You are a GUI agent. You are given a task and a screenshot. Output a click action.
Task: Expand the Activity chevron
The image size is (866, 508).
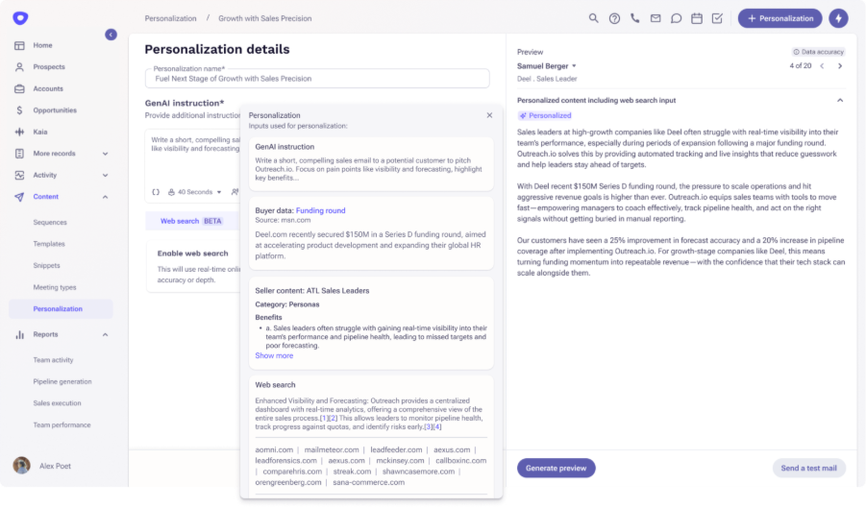[x=105, y=176]
